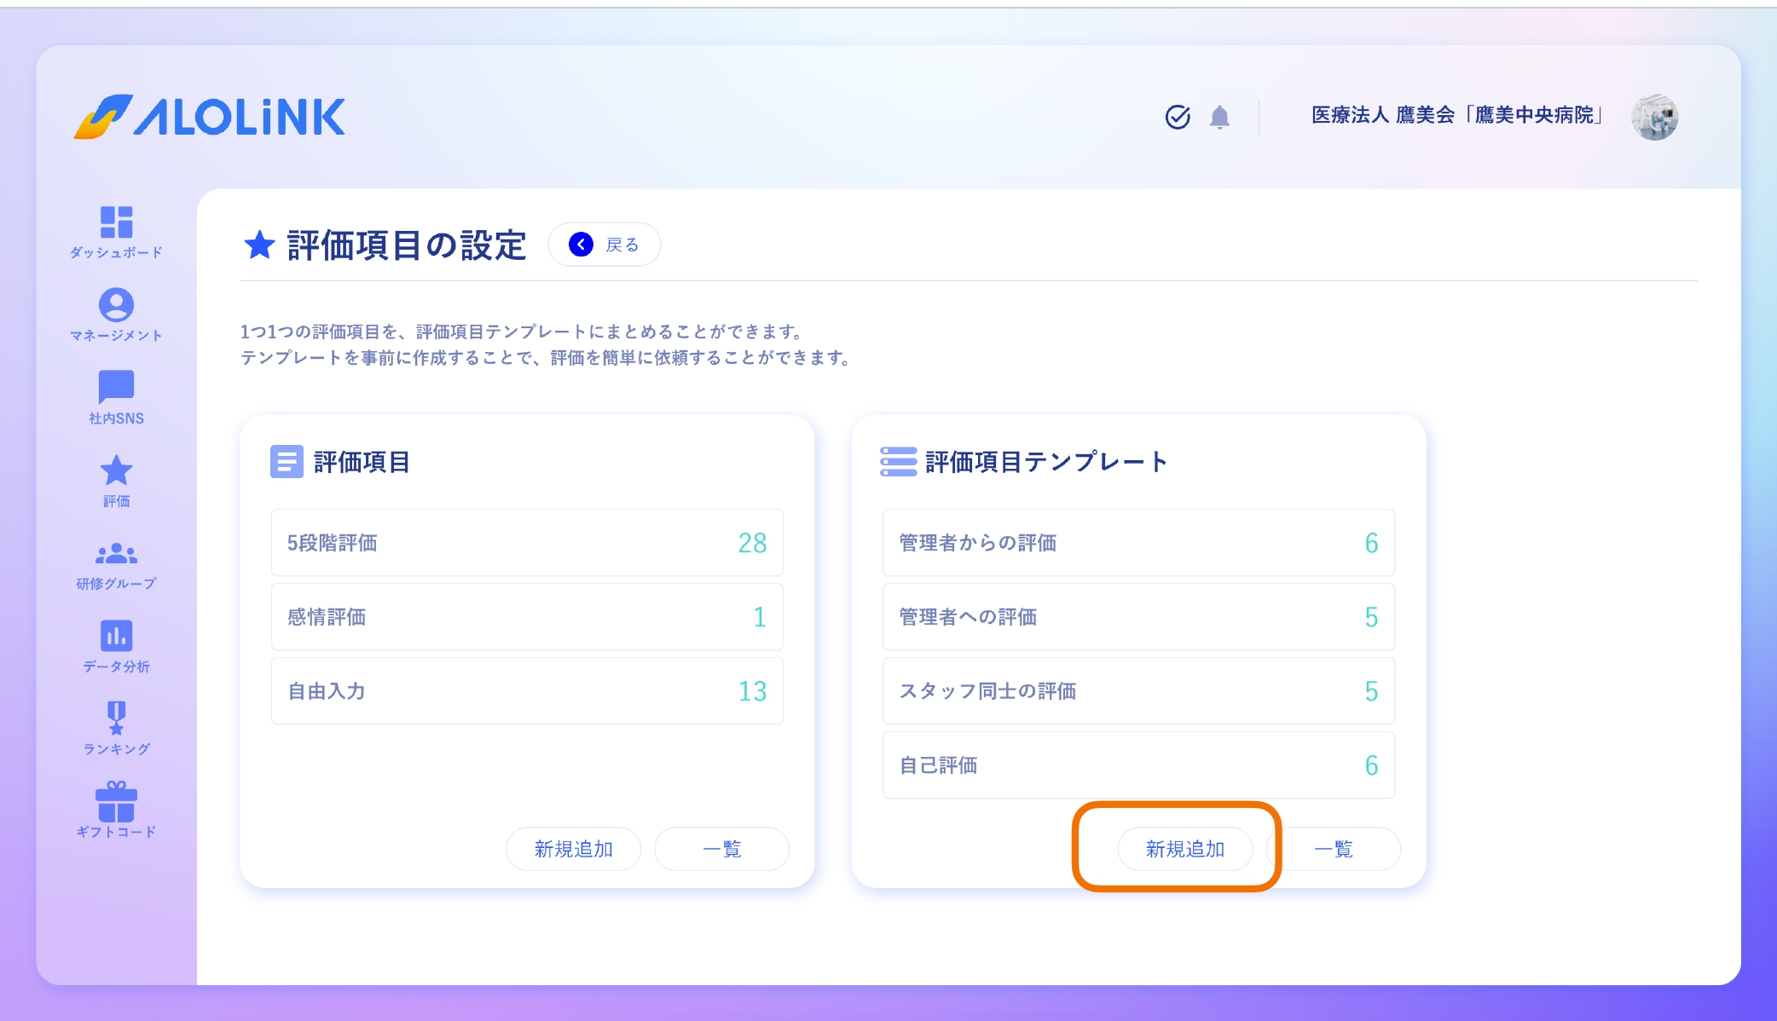Open notifications with the bell icon
The width and height of the screenshot is (1777, 1021).
pos(1219,118)
